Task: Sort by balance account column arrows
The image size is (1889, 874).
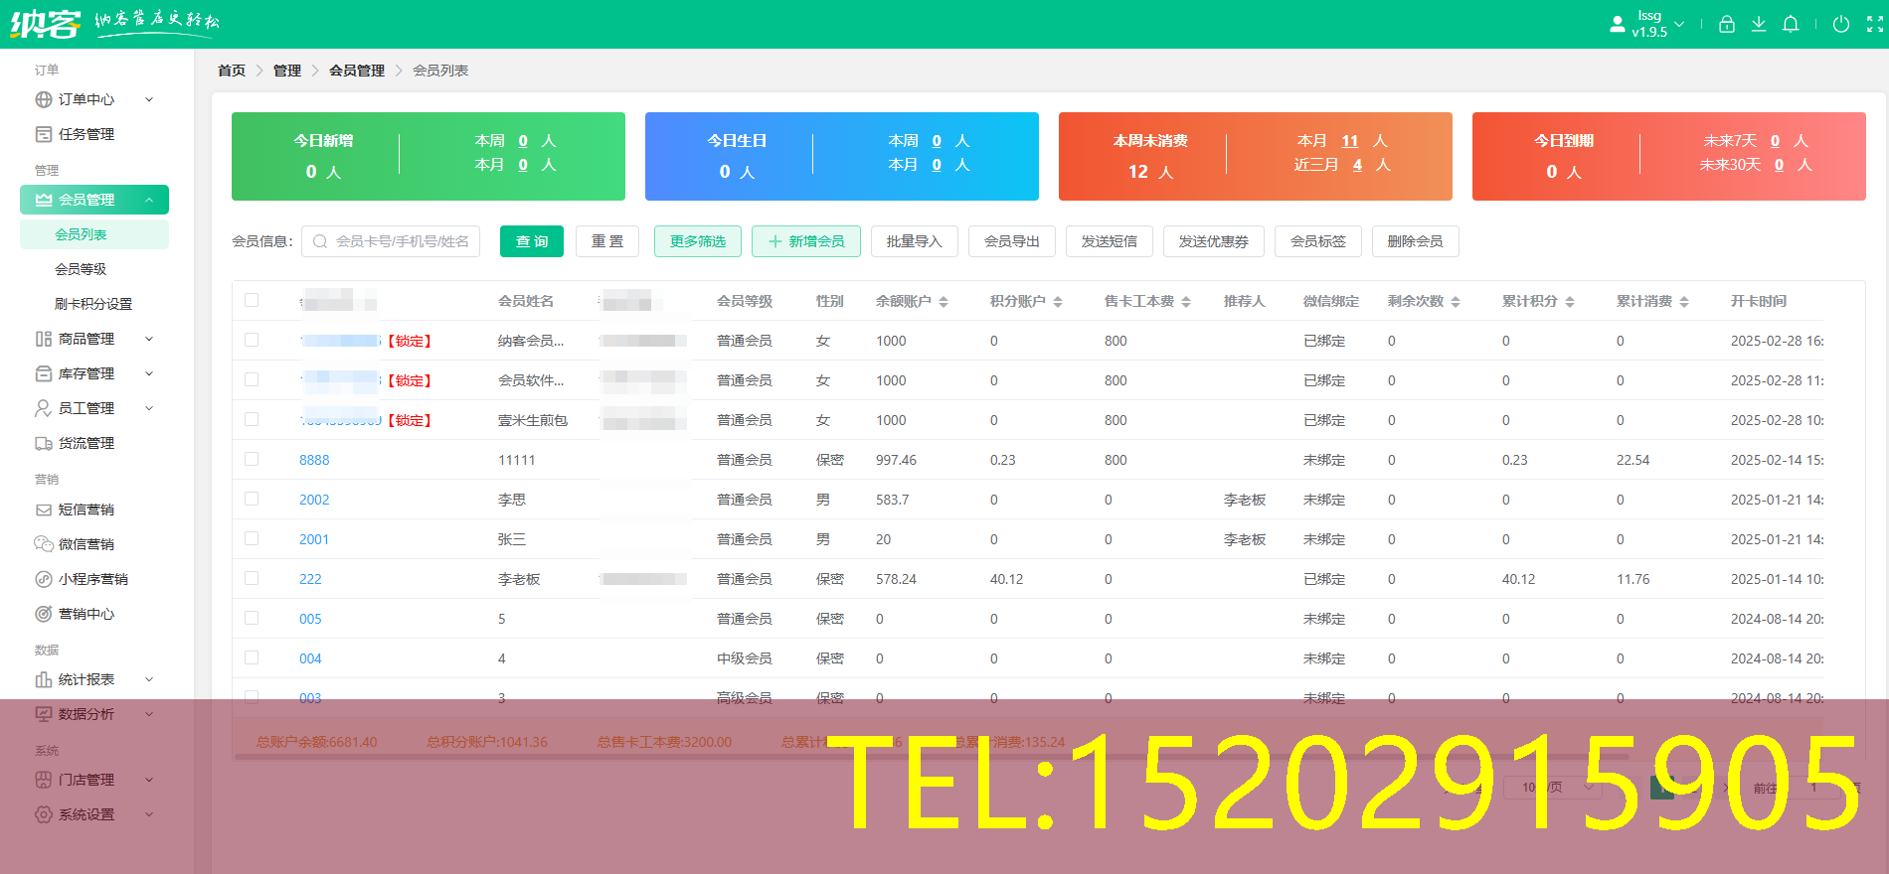Action: click(944, 302)
